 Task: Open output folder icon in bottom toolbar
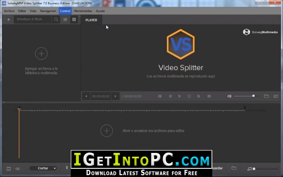coord(234,168)
